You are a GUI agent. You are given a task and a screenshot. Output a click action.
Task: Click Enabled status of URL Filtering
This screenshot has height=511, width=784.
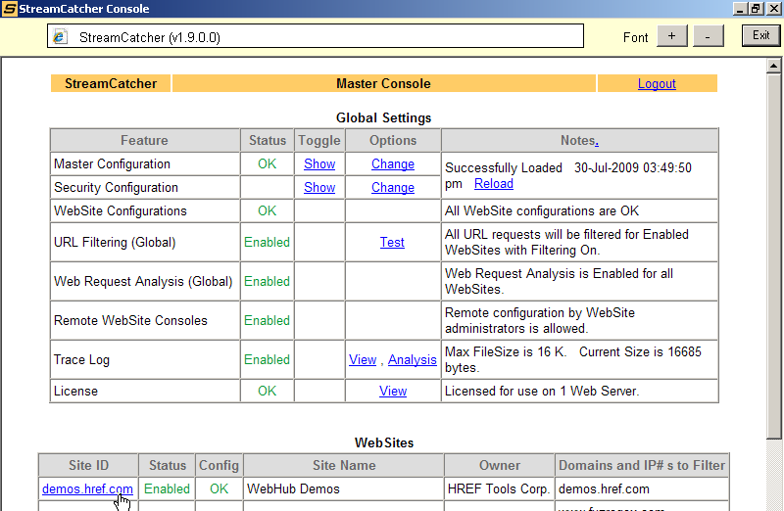click(267, 242)
